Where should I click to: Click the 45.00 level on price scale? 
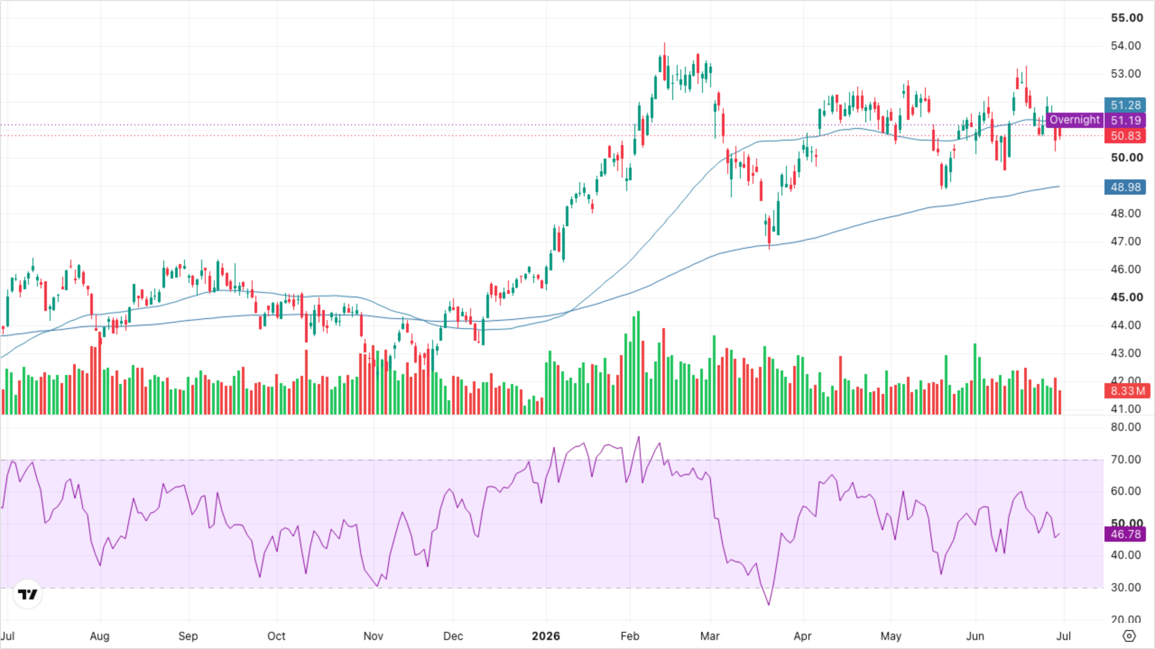click(x=1127, y=297)
